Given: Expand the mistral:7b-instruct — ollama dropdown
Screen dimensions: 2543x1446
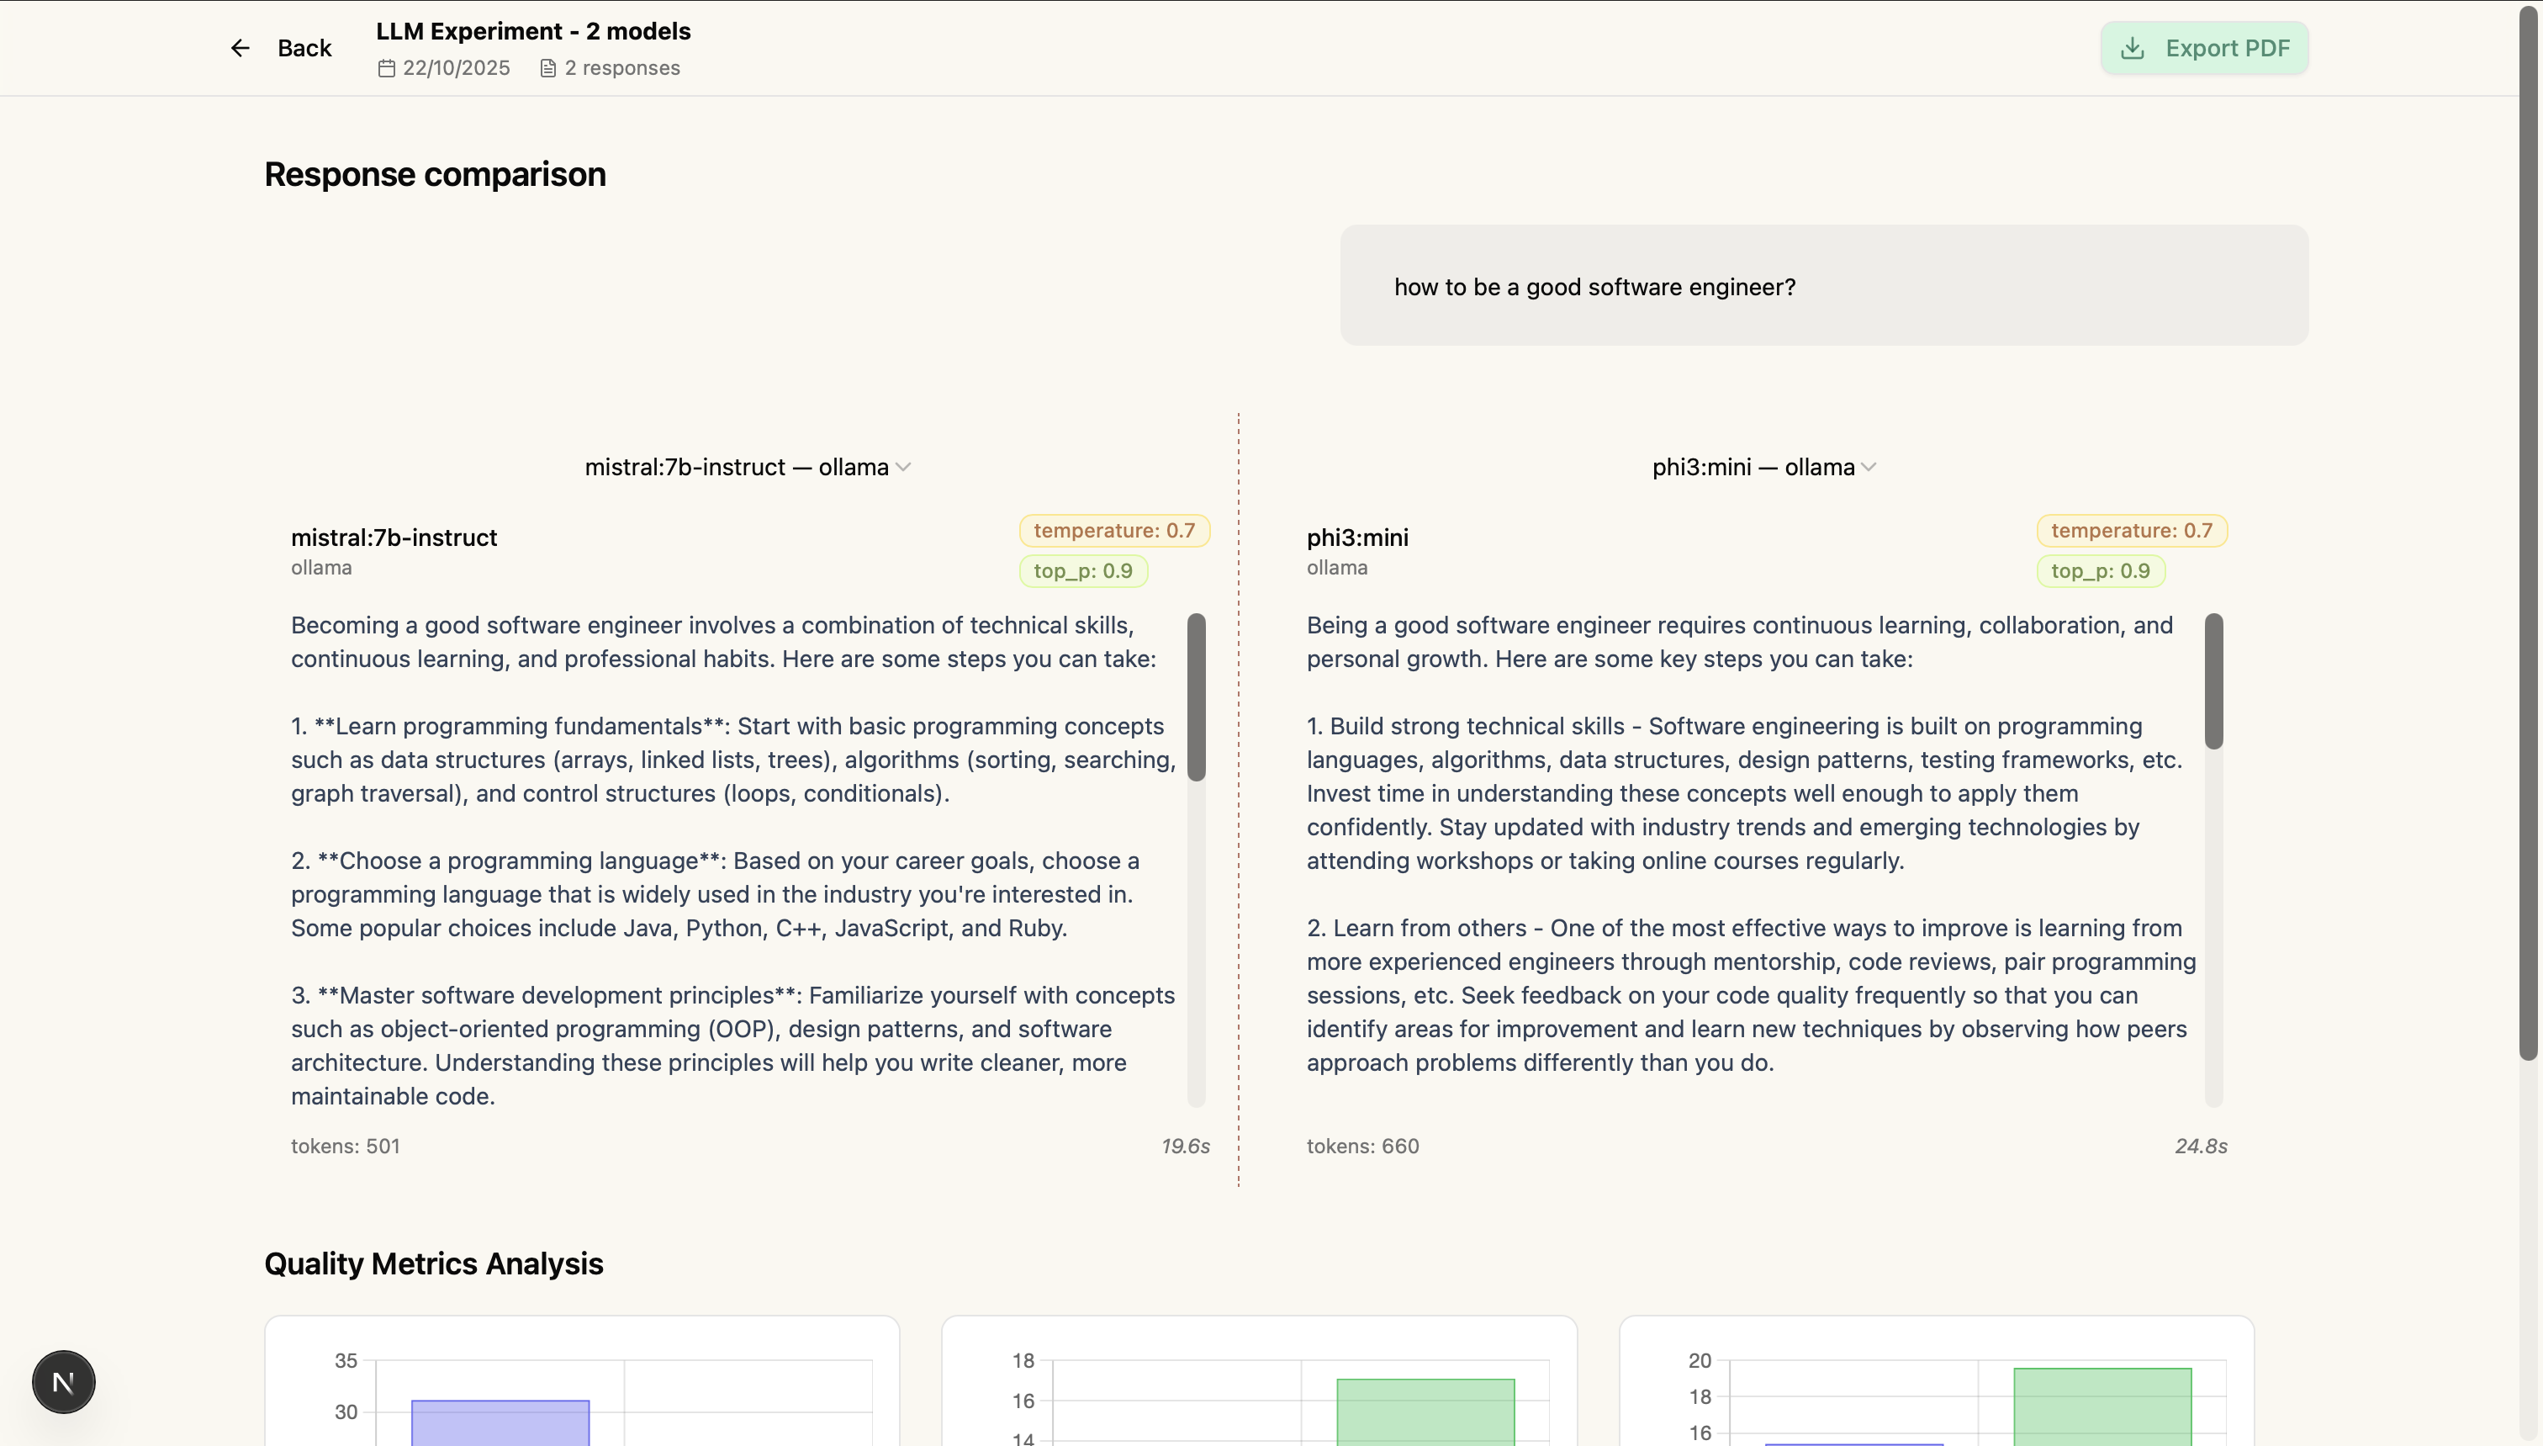Looking at the screenshot, I should (748, 467).
